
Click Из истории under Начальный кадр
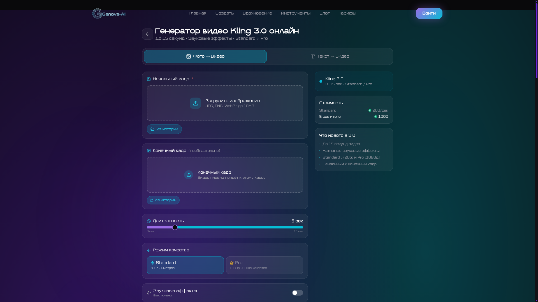click(x=164, y=129)
